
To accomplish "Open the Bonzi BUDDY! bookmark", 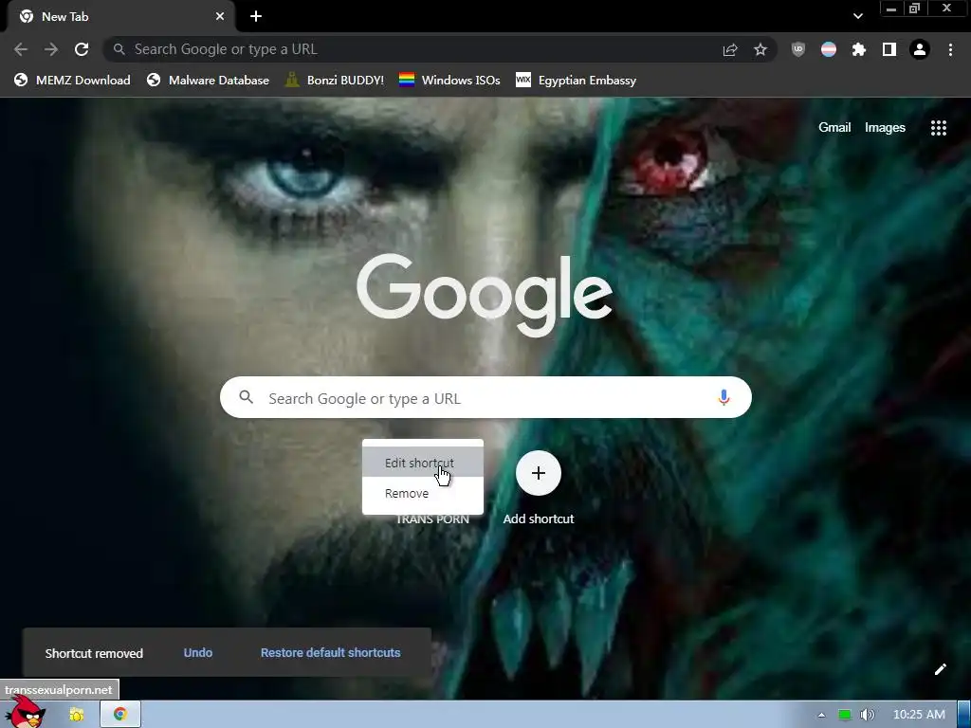I will [335, 81].
